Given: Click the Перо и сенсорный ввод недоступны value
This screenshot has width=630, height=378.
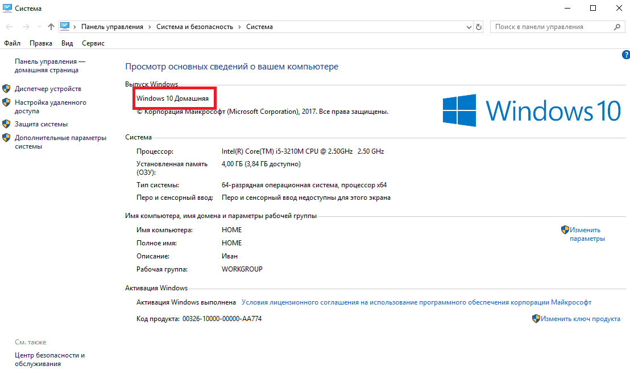Looking at the screenshot, I should [x=306, y=198].
